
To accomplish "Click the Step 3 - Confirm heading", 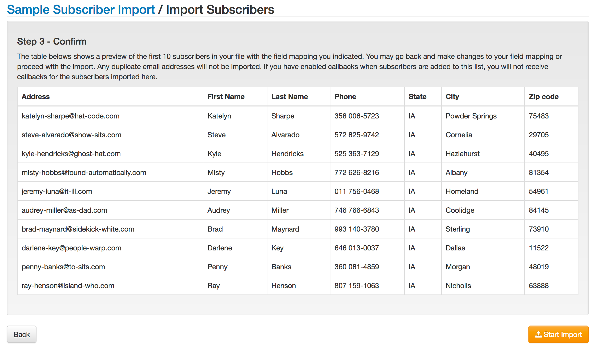I will point(52,42).
